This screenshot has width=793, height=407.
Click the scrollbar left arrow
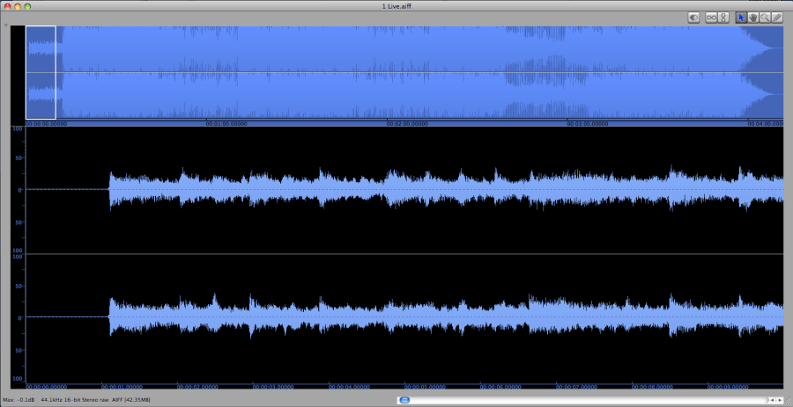click(771, 400)
